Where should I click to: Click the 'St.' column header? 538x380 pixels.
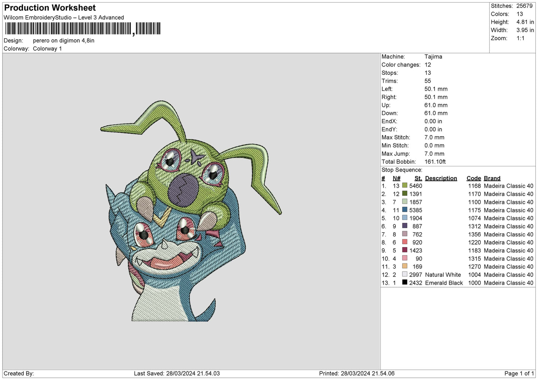coord(418,178)
